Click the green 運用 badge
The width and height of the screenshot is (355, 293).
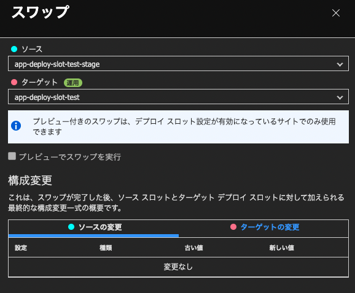[x=73, y=83]
